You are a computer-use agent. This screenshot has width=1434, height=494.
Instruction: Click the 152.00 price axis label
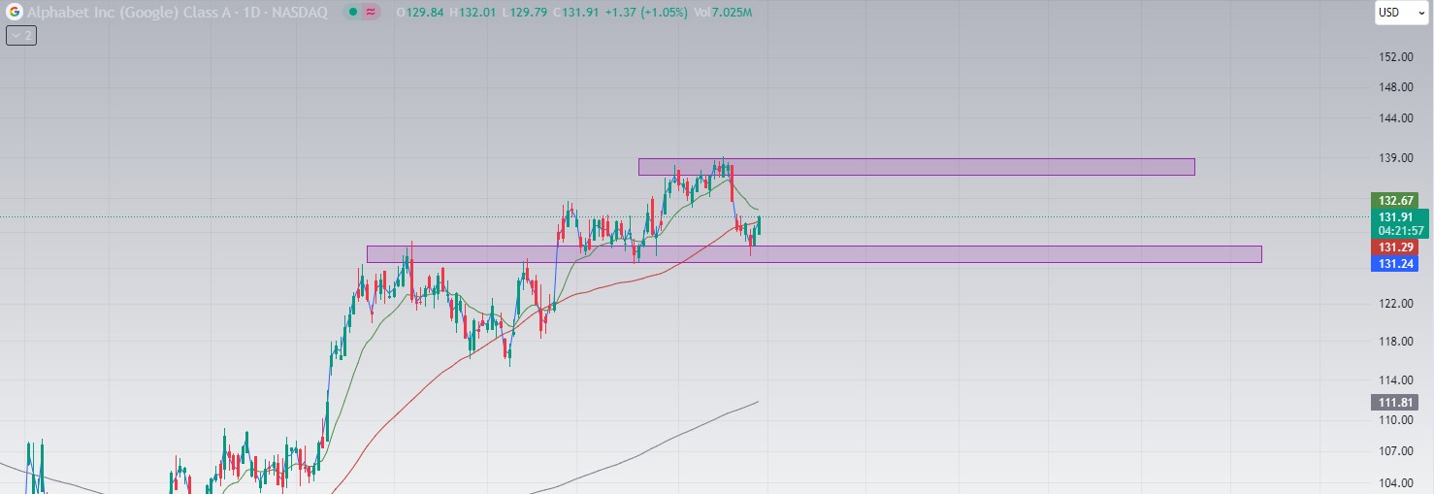tap(1394, 57)
